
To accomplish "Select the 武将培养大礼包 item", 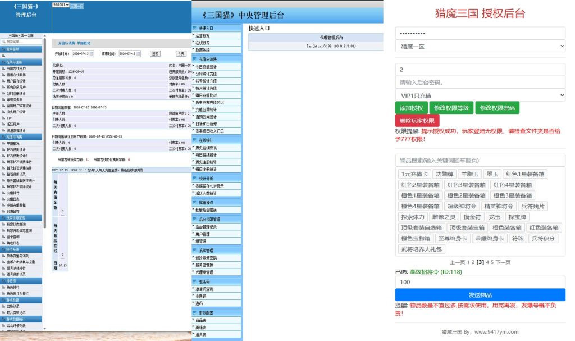I will coord(421,249).
